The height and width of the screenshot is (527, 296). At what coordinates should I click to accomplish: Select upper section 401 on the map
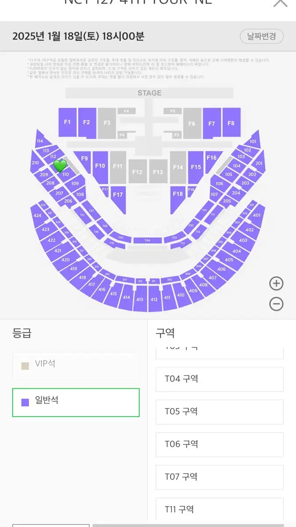257,215
